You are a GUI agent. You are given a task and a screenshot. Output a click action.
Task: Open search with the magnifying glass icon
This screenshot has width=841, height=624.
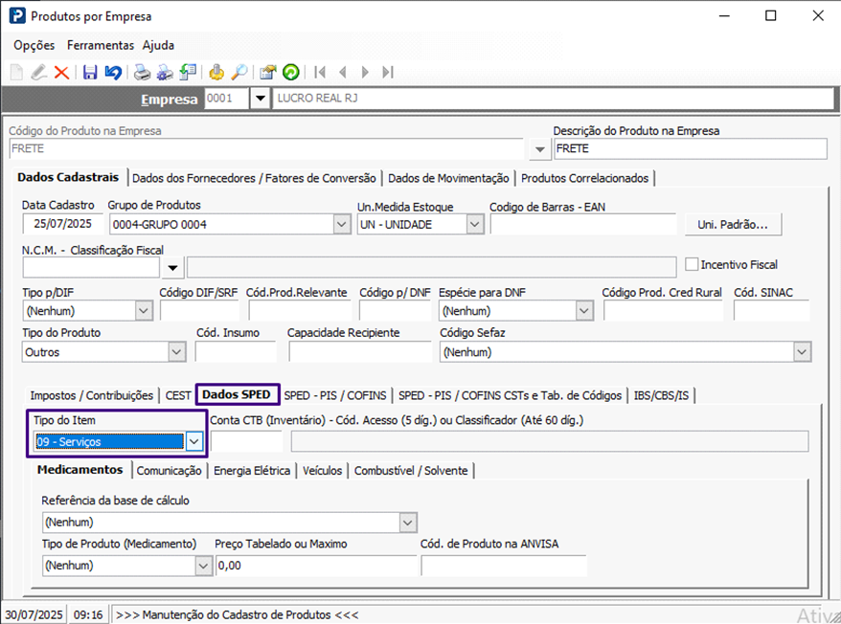coord(239,72)
